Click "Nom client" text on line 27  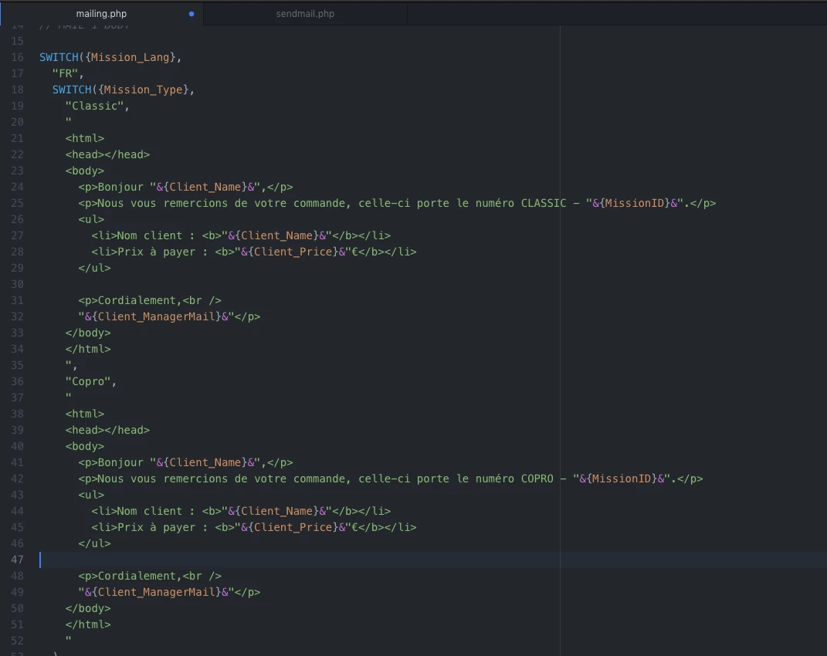click(149, 235)
